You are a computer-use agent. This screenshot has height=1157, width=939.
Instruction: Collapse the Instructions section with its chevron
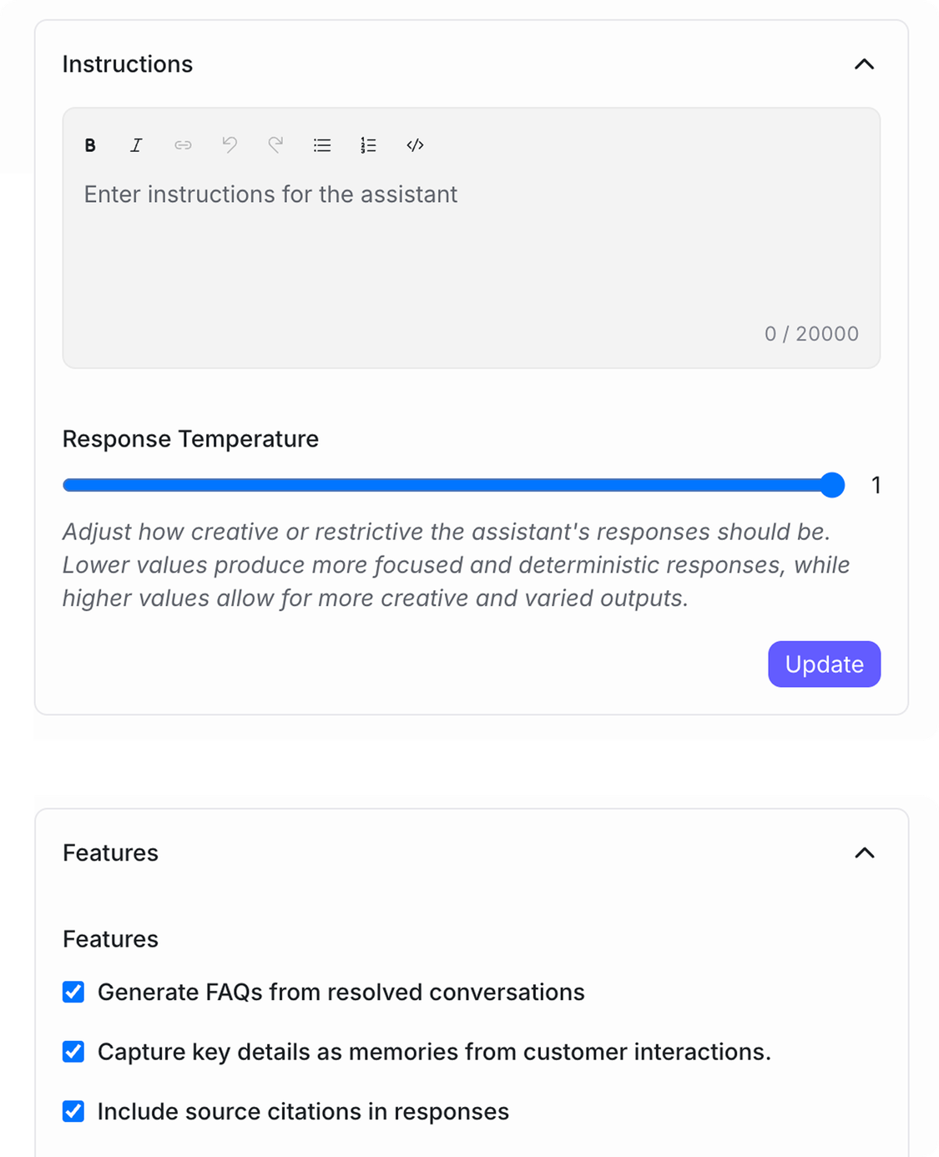865,64
